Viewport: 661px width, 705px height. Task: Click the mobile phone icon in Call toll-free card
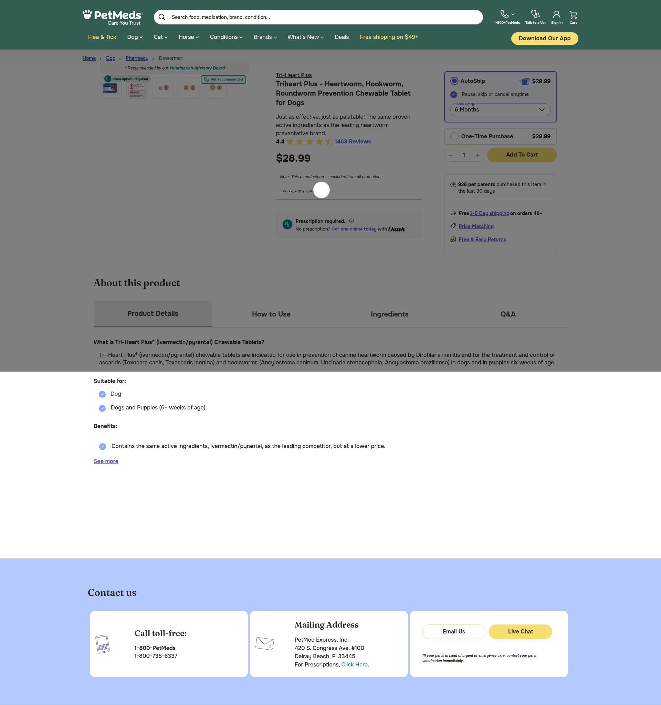click(x=103, y=644)
